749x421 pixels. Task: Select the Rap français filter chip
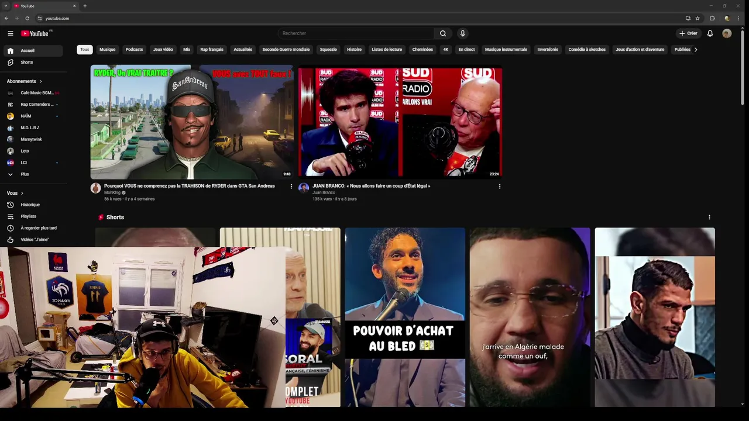[x=212, y=50]
